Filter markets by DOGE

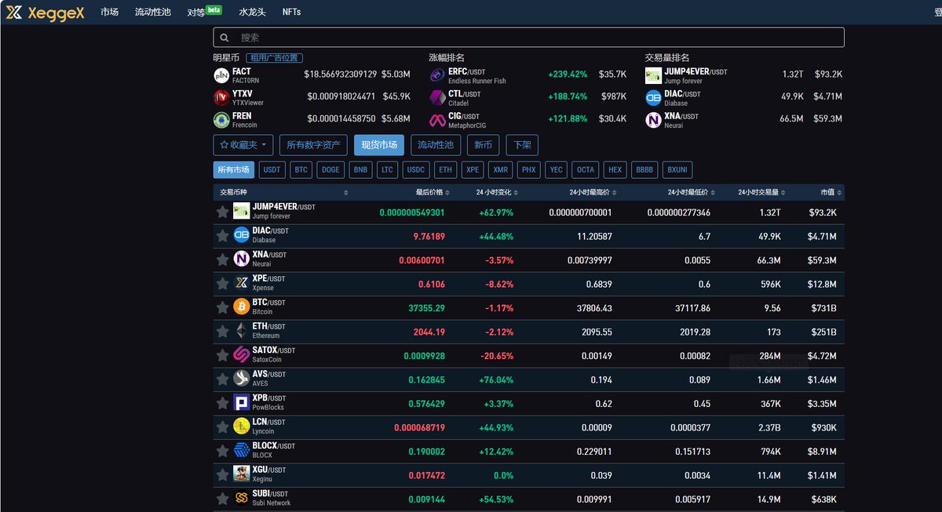coord(331,169)
